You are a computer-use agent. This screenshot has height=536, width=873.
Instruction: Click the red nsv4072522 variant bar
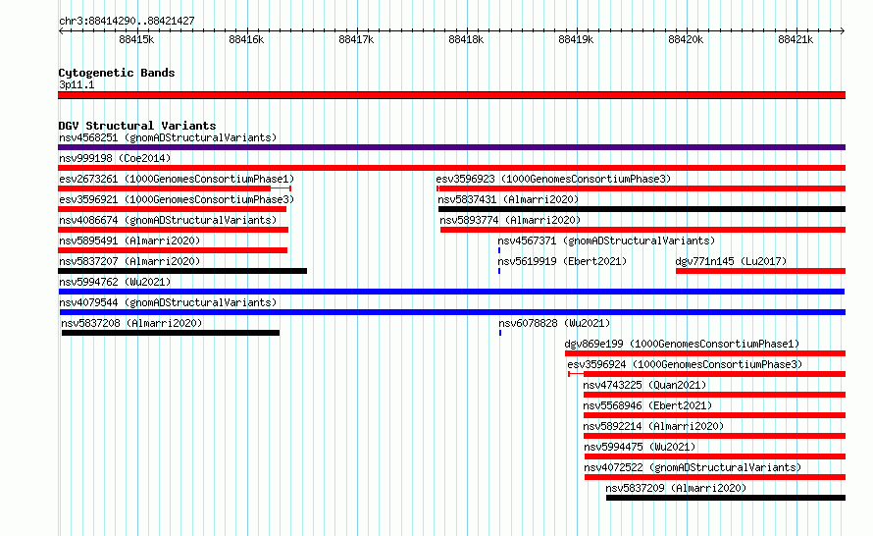click(715, 477)
